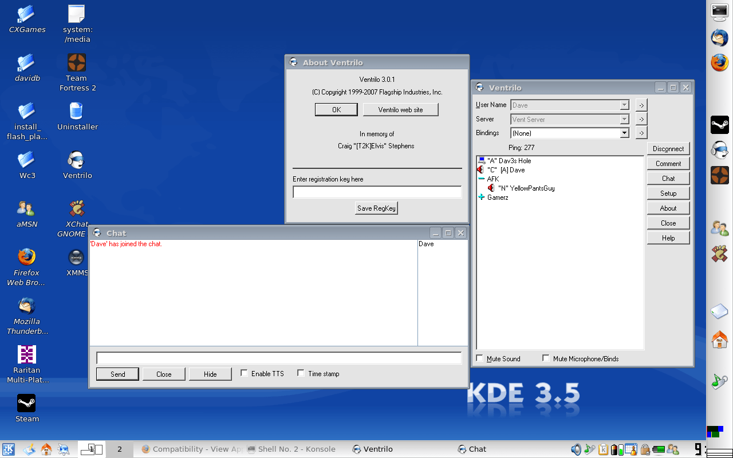
Task: Click OK in About Ventrilo
Action: click(336, 109)
